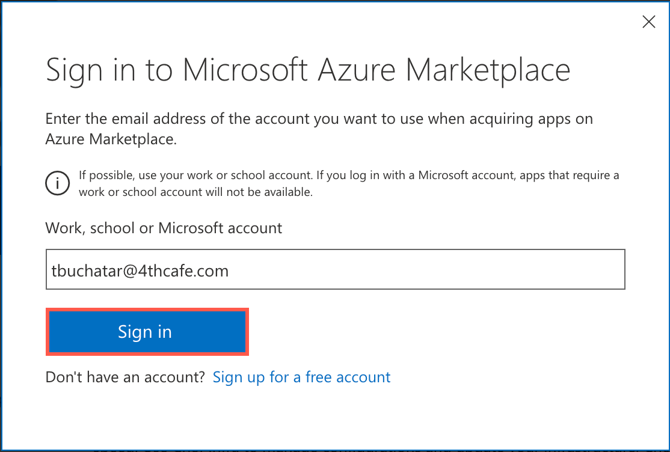Click the tbuchatar@4thcafe.com text in the field
This screenshot has width=670, height=452.
(x=140, y=270)
